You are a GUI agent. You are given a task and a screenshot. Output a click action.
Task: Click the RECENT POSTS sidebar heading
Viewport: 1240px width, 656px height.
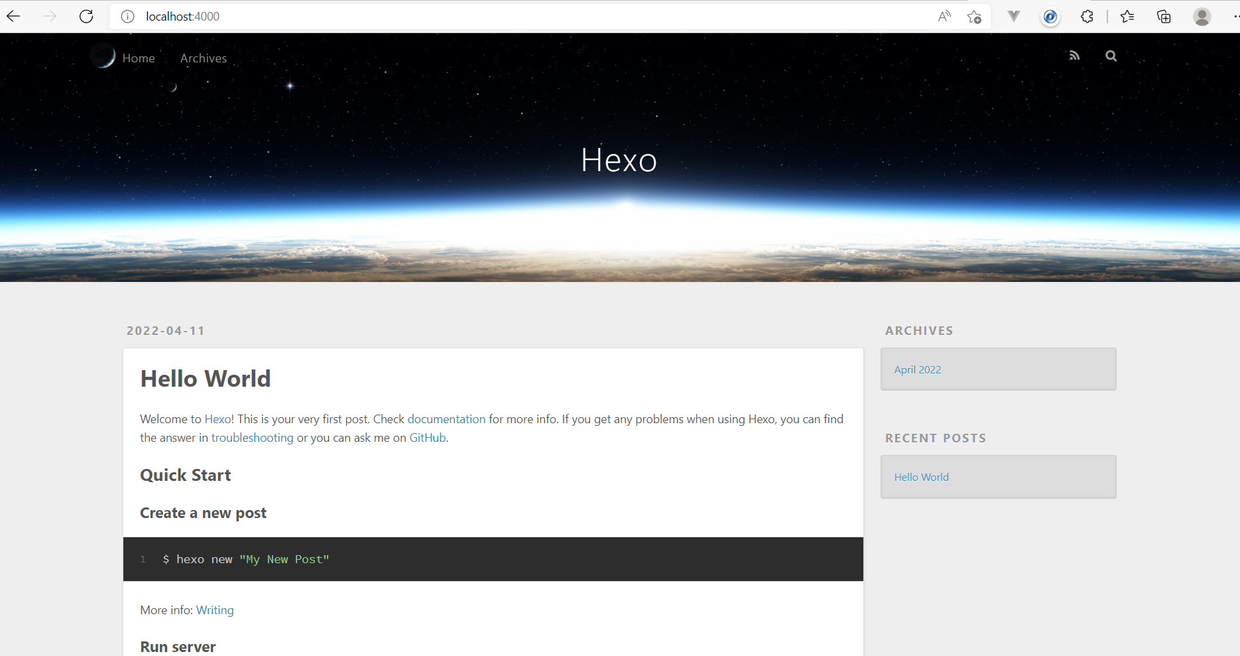pos(936,438)
